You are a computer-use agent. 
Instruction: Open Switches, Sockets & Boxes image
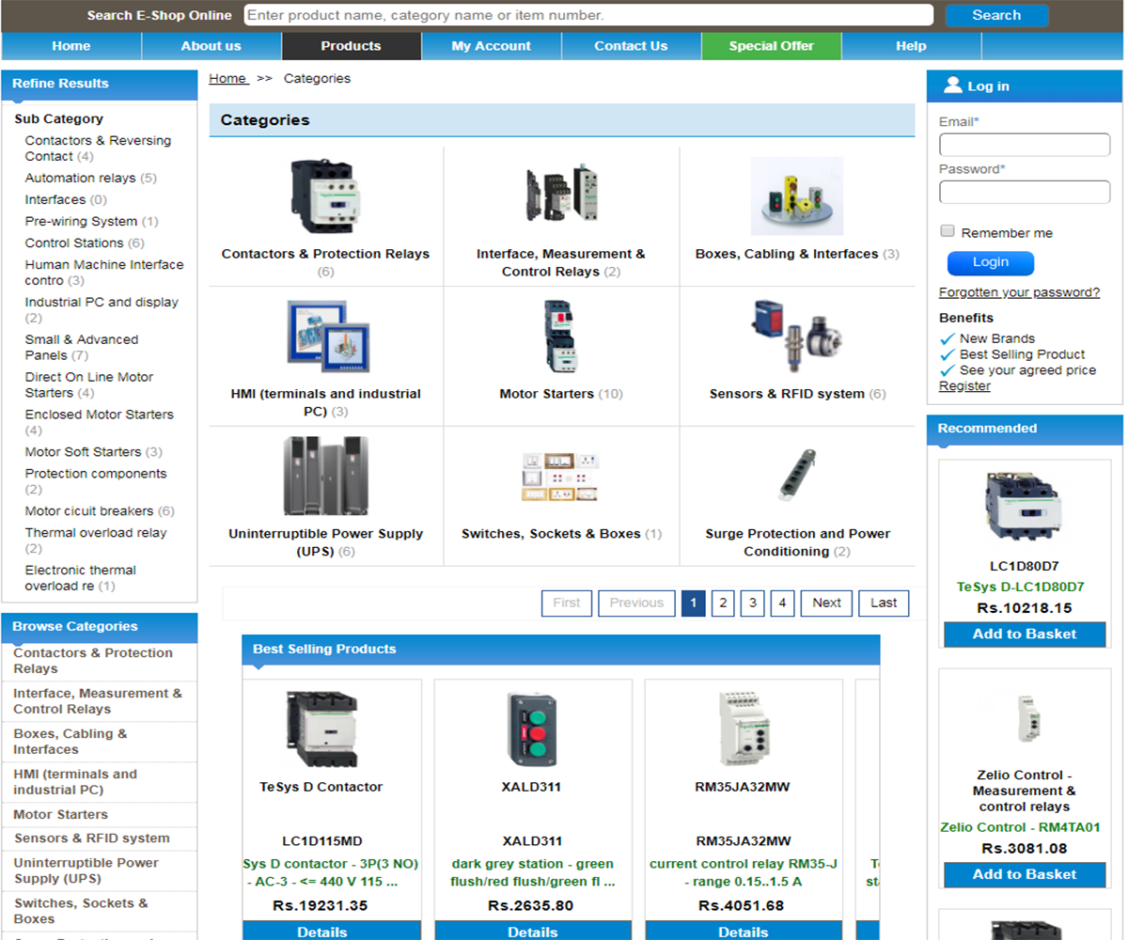point(561,477)
